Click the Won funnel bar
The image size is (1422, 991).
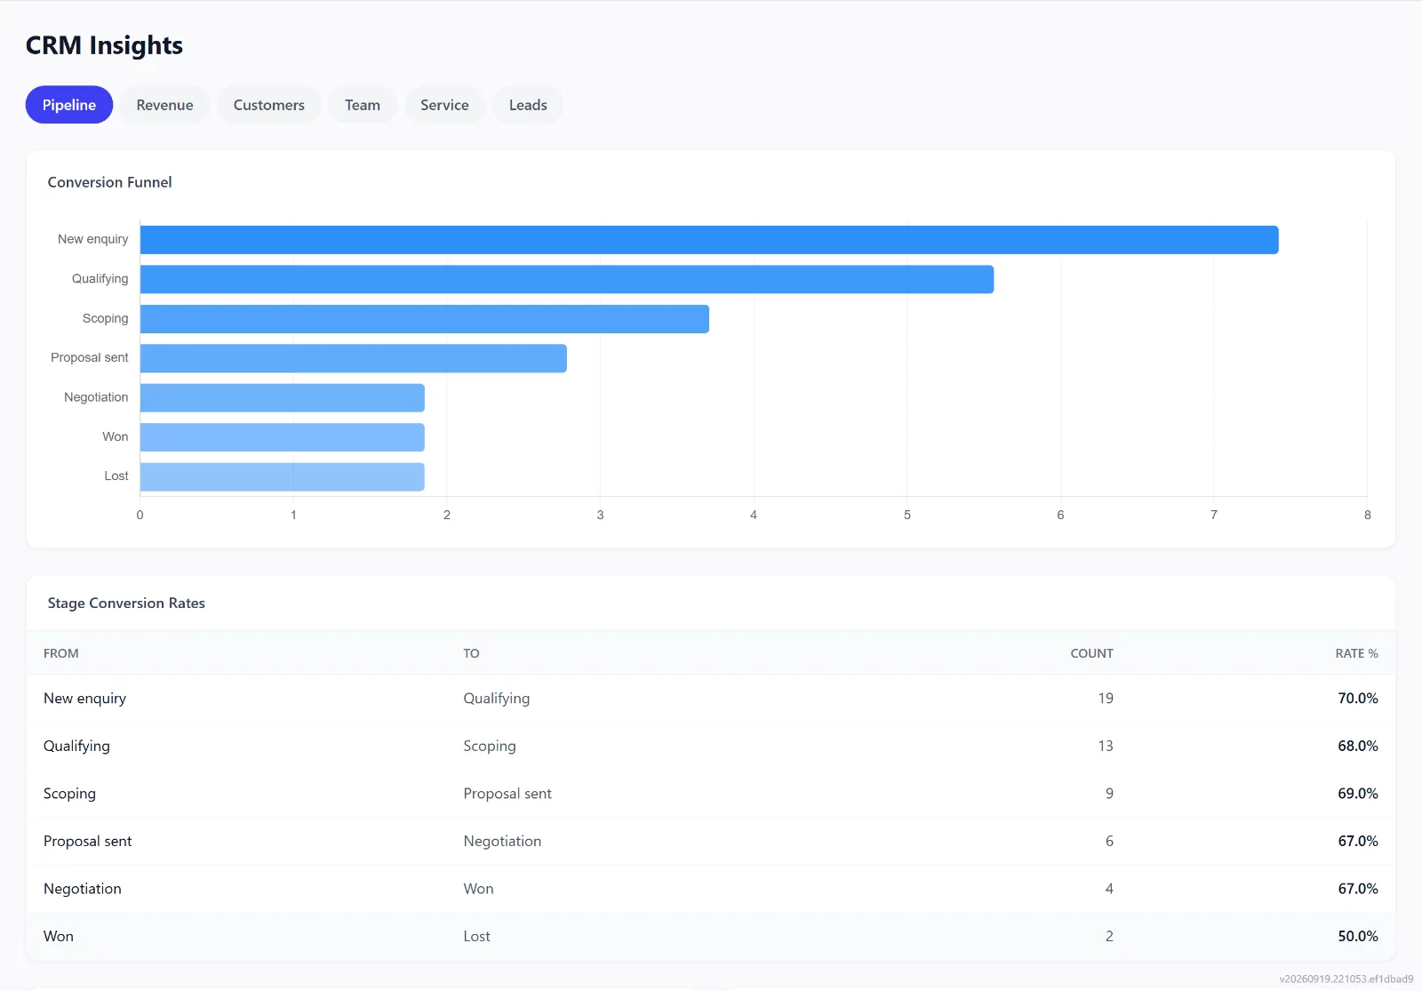tap(283, 437)
